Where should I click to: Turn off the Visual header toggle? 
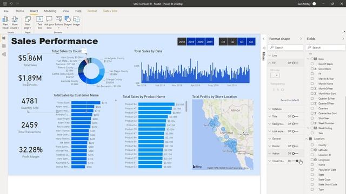tap(295, 161)
